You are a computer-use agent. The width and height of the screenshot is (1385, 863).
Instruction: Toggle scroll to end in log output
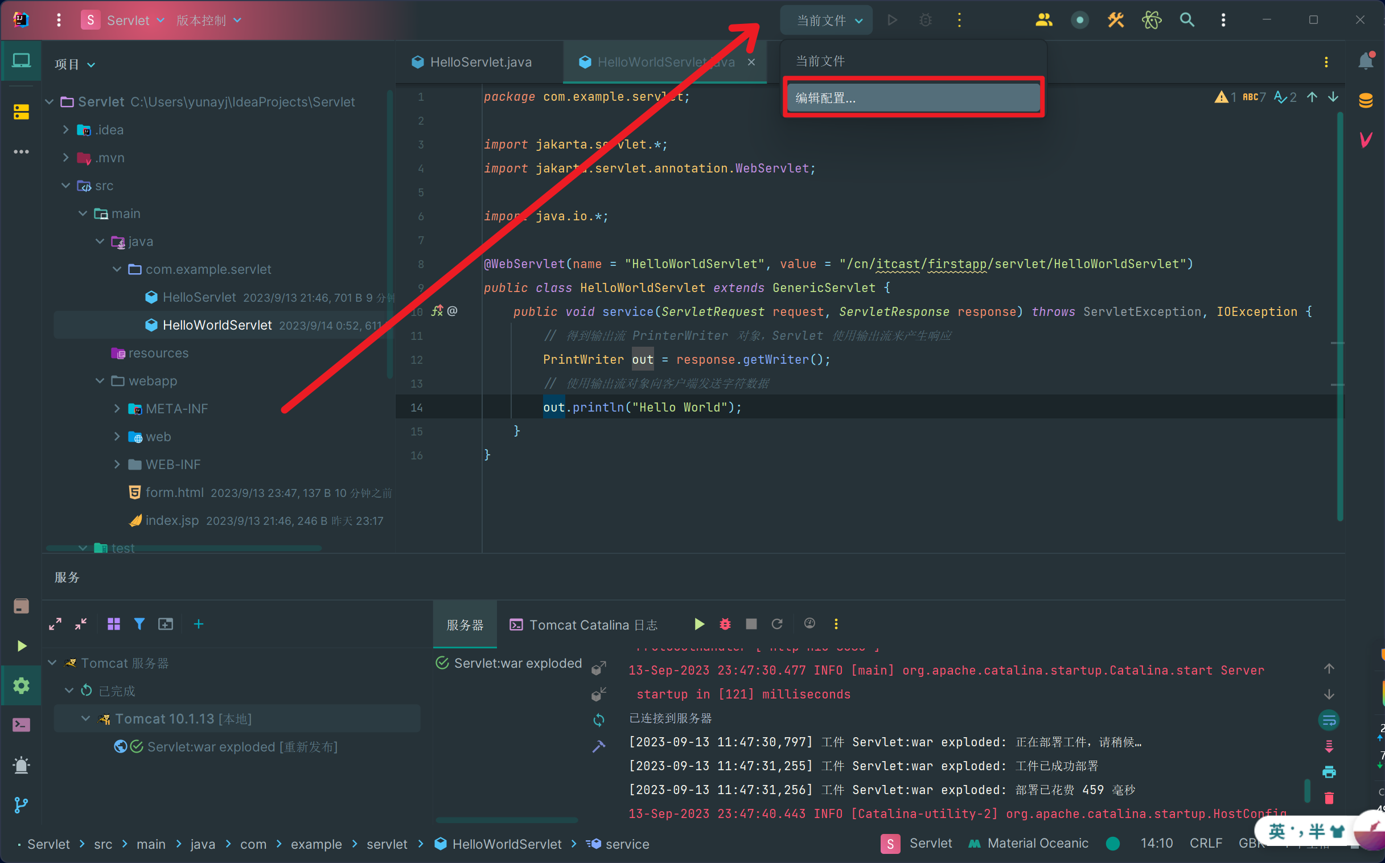coord(1329,746)
